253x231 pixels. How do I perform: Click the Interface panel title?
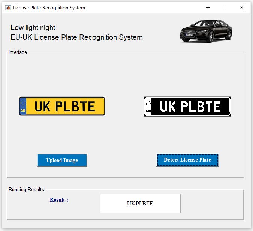tap(18, 52)
